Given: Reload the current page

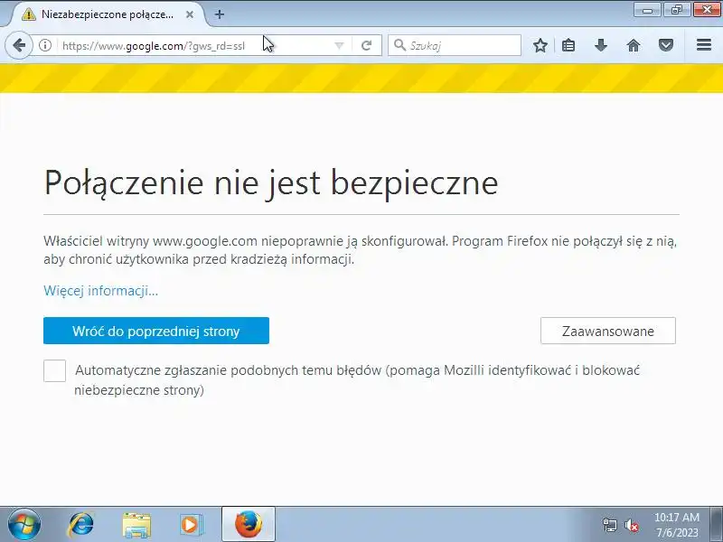Looking at the screenshot, I should pos(367,45).
